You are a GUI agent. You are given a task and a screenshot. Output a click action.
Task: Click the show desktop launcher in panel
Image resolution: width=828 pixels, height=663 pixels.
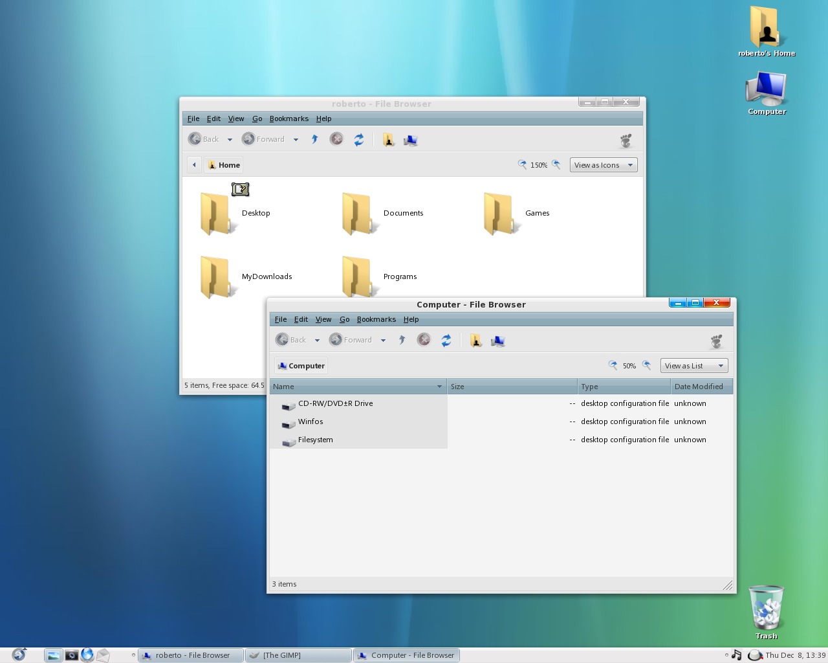point(53,655)
